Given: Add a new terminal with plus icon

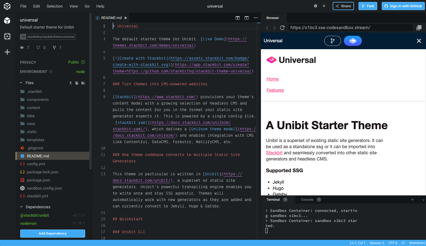Looking at the screenshot, I should (413, 200).
